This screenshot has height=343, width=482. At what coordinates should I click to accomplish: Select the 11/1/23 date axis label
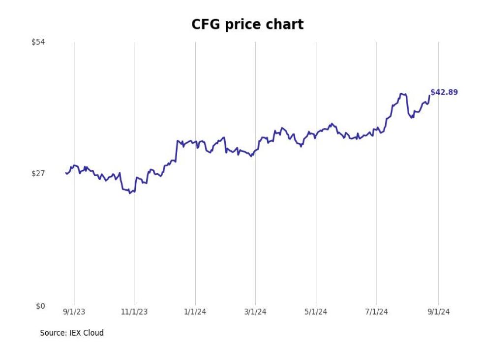[x=134, y=312]
